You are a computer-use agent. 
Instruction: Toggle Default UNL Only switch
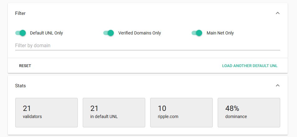[x=21, y=33]
